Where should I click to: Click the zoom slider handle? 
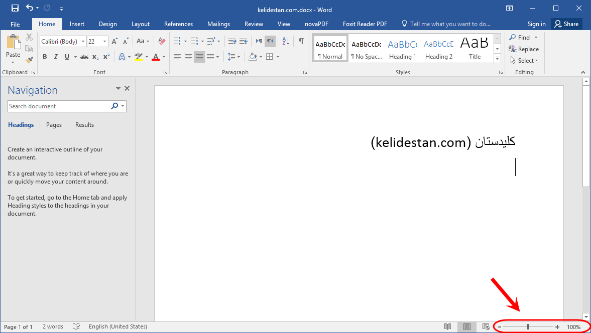[528, 327]
